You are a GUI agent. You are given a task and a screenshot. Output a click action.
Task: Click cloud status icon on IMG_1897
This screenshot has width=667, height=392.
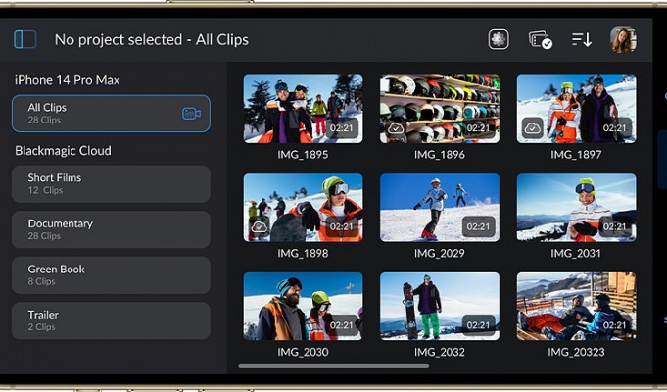pos(532,128)
